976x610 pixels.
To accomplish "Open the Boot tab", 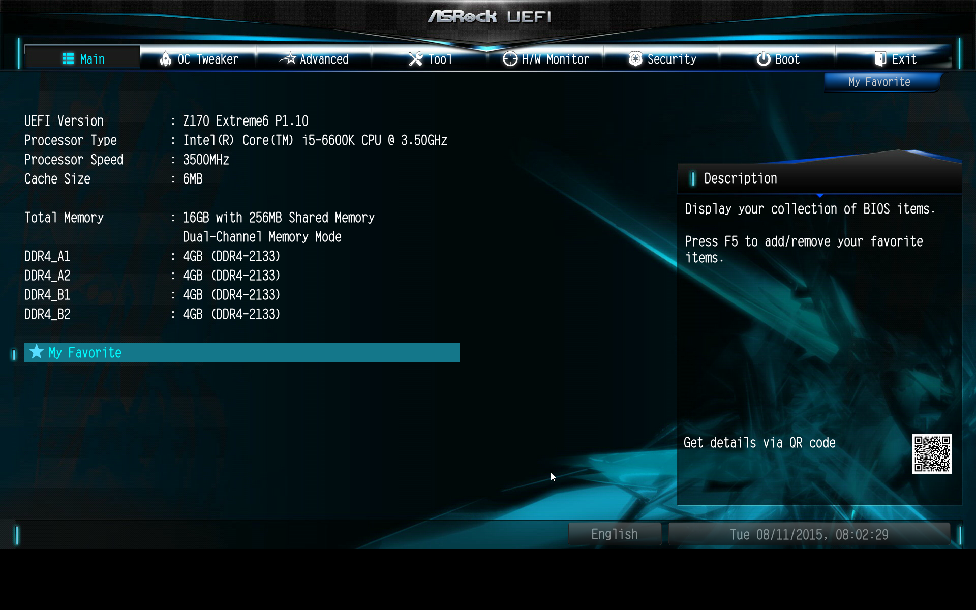I will pos(778,57).
